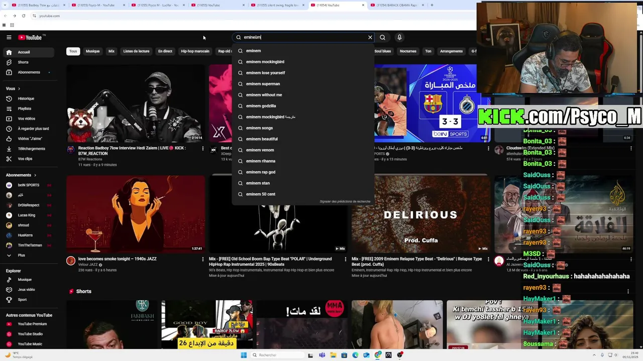Expand the Vous section chevron
The height and width of the screenshot is (361, 643).
[x=19, y=89]
